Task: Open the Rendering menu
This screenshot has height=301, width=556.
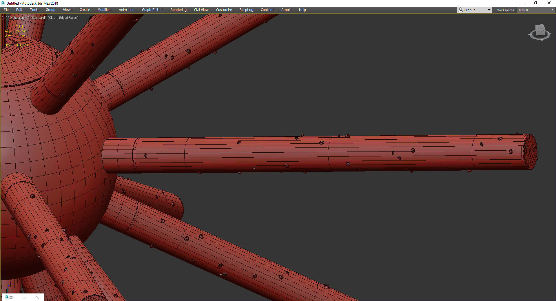Action: pyautogui.click(x=178, y=10)
